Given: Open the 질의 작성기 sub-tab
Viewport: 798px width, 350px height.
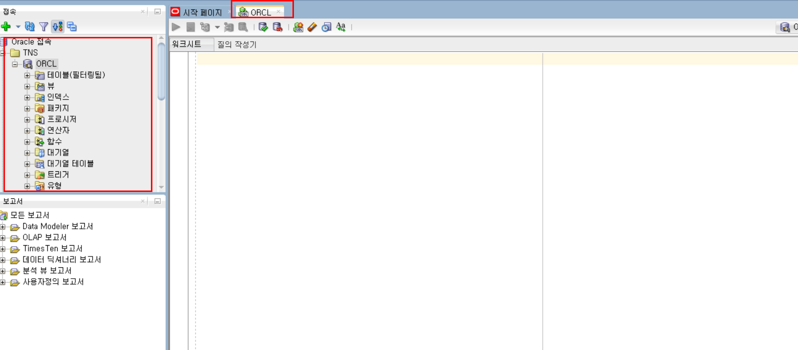Looking at the screenshot, I should [x=237, y=44].
